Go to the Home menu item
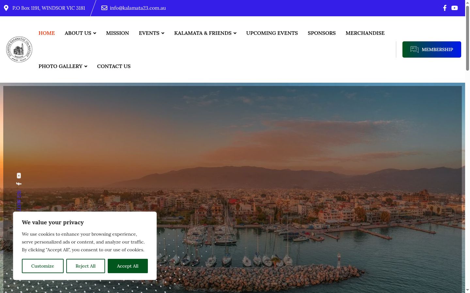 click(x=47, y=33)
